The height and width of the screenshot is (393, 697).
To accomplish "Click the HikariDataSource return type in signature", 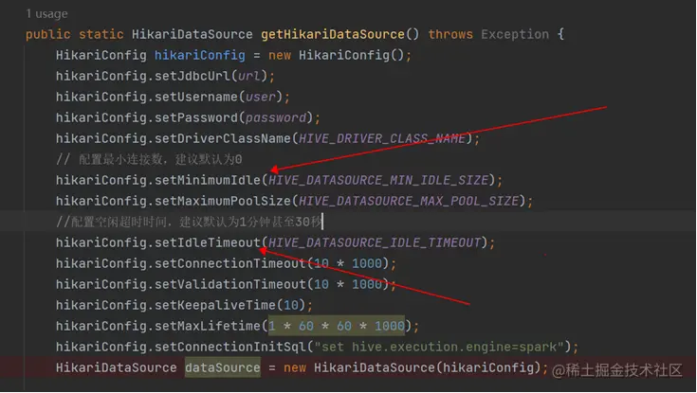I will click(192, 34).
